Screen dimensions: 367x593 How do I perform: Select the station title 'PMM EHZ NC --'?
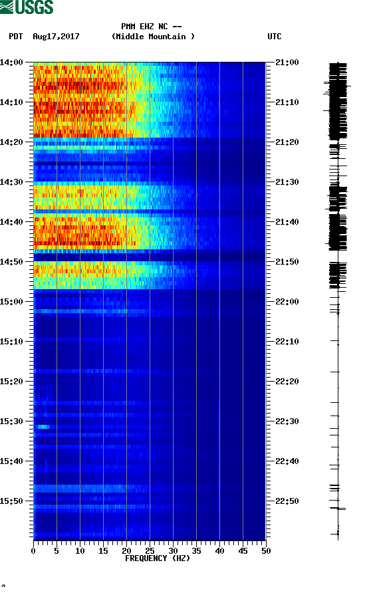(x=152, y=27)
